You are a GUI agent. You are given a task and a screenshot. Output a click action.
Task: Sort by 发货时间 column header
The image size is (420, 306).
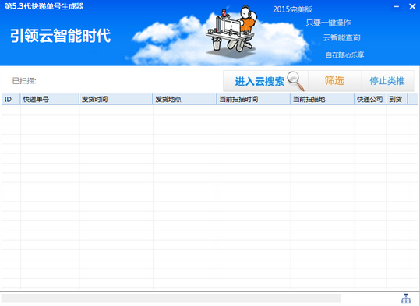click(115, 99)
